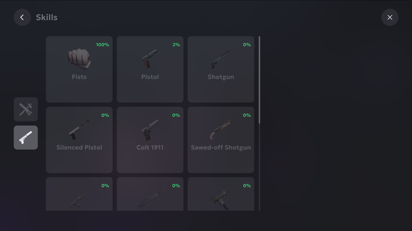Click the 2% progress on Pistol
The image size is (412, 231).
point(176,45)
